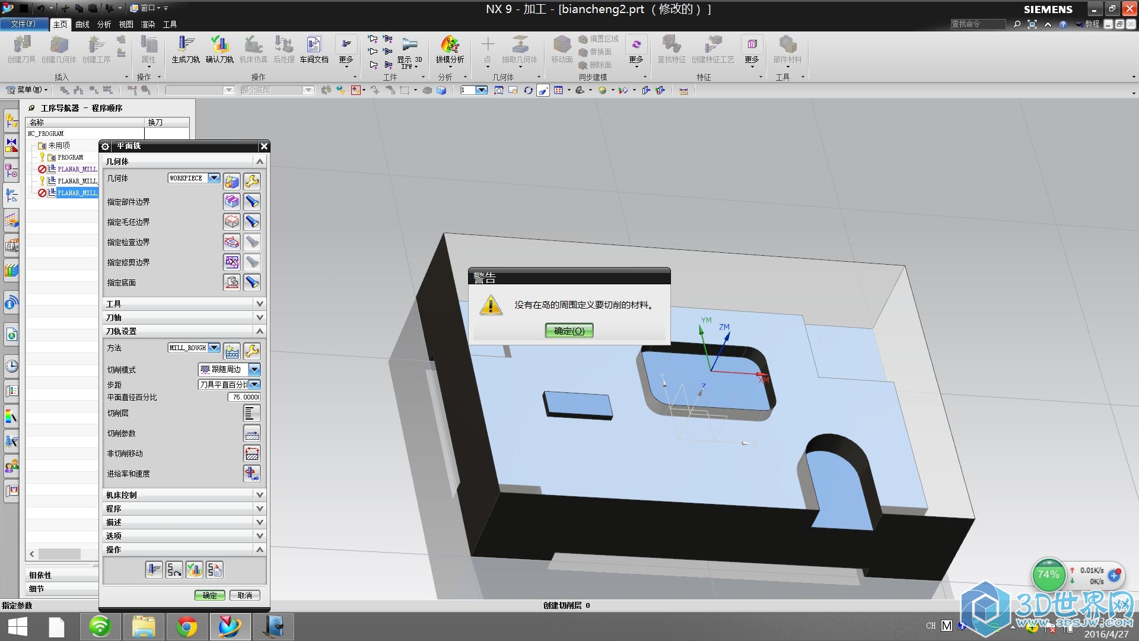Viewport: 1139px width, 641px height.
Task: Open Chrome from the Windows taskbar
Action: pyautogui.click(x=187, y=627)
